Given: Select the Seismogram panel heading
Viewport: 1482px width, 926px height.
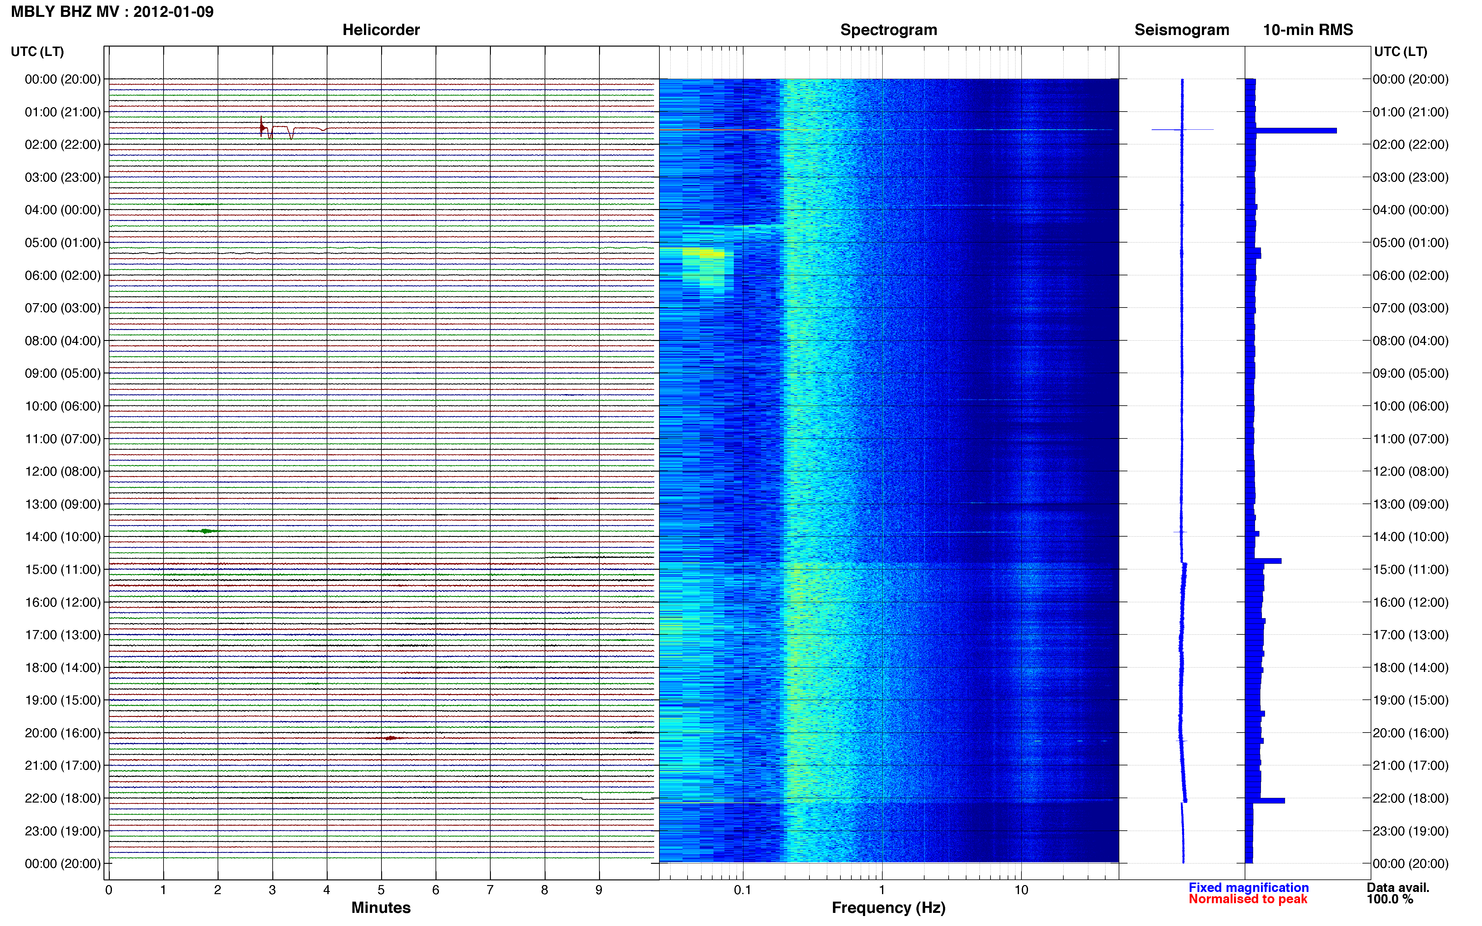Looking at the screenshot, I should (1181, 30).
